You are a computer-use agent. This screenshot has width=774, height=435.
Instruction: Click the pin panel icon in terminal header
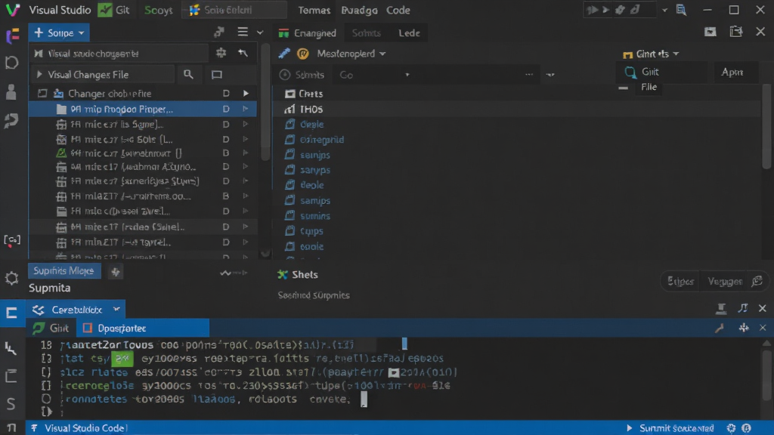[720, 309]
